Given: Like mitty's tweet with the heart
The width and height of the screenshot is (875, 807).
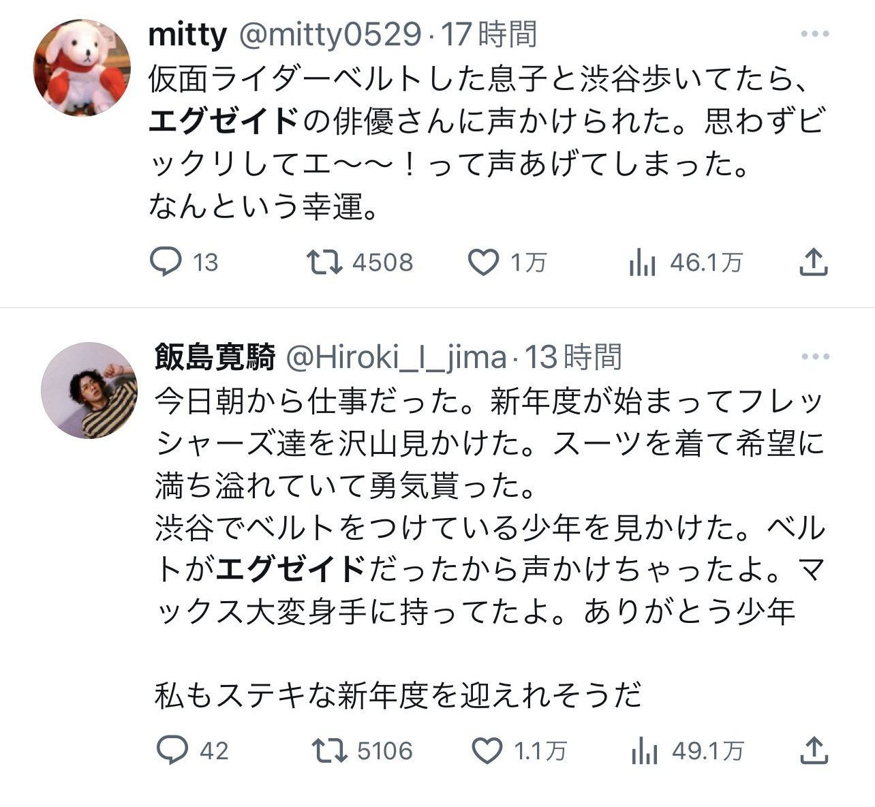Looking at the screenshot, I should (483, 262).
